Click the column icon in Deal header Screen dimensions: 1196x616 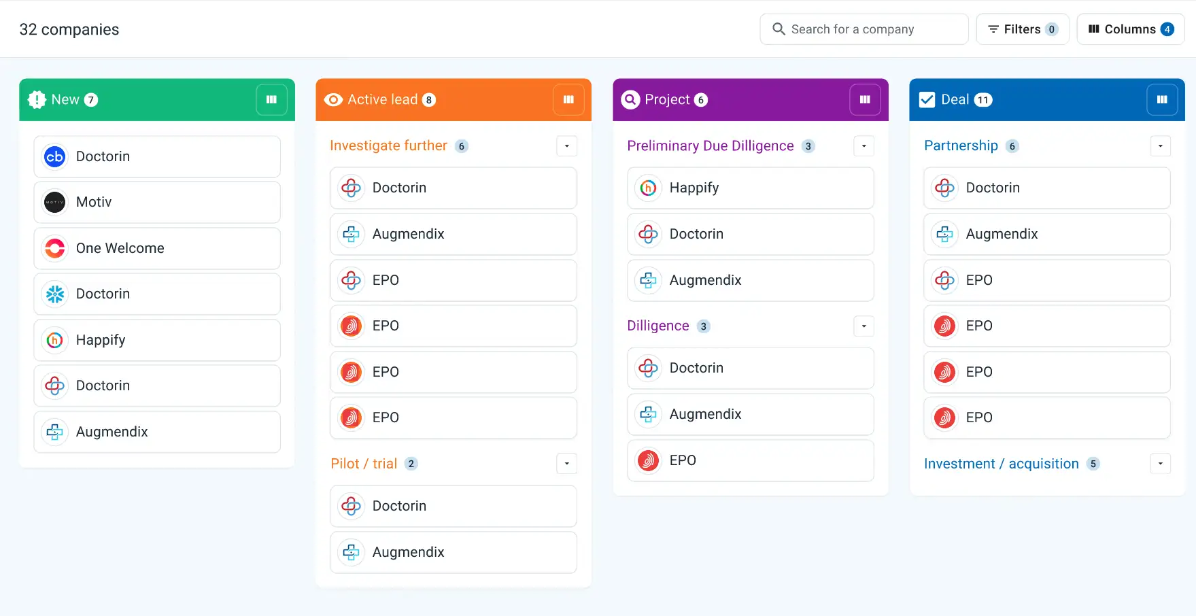1162,100
